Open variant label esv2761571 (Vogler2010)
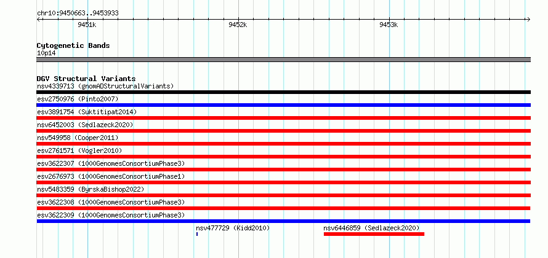The height and width of the screenshot is (258, 548). point(79,150)
